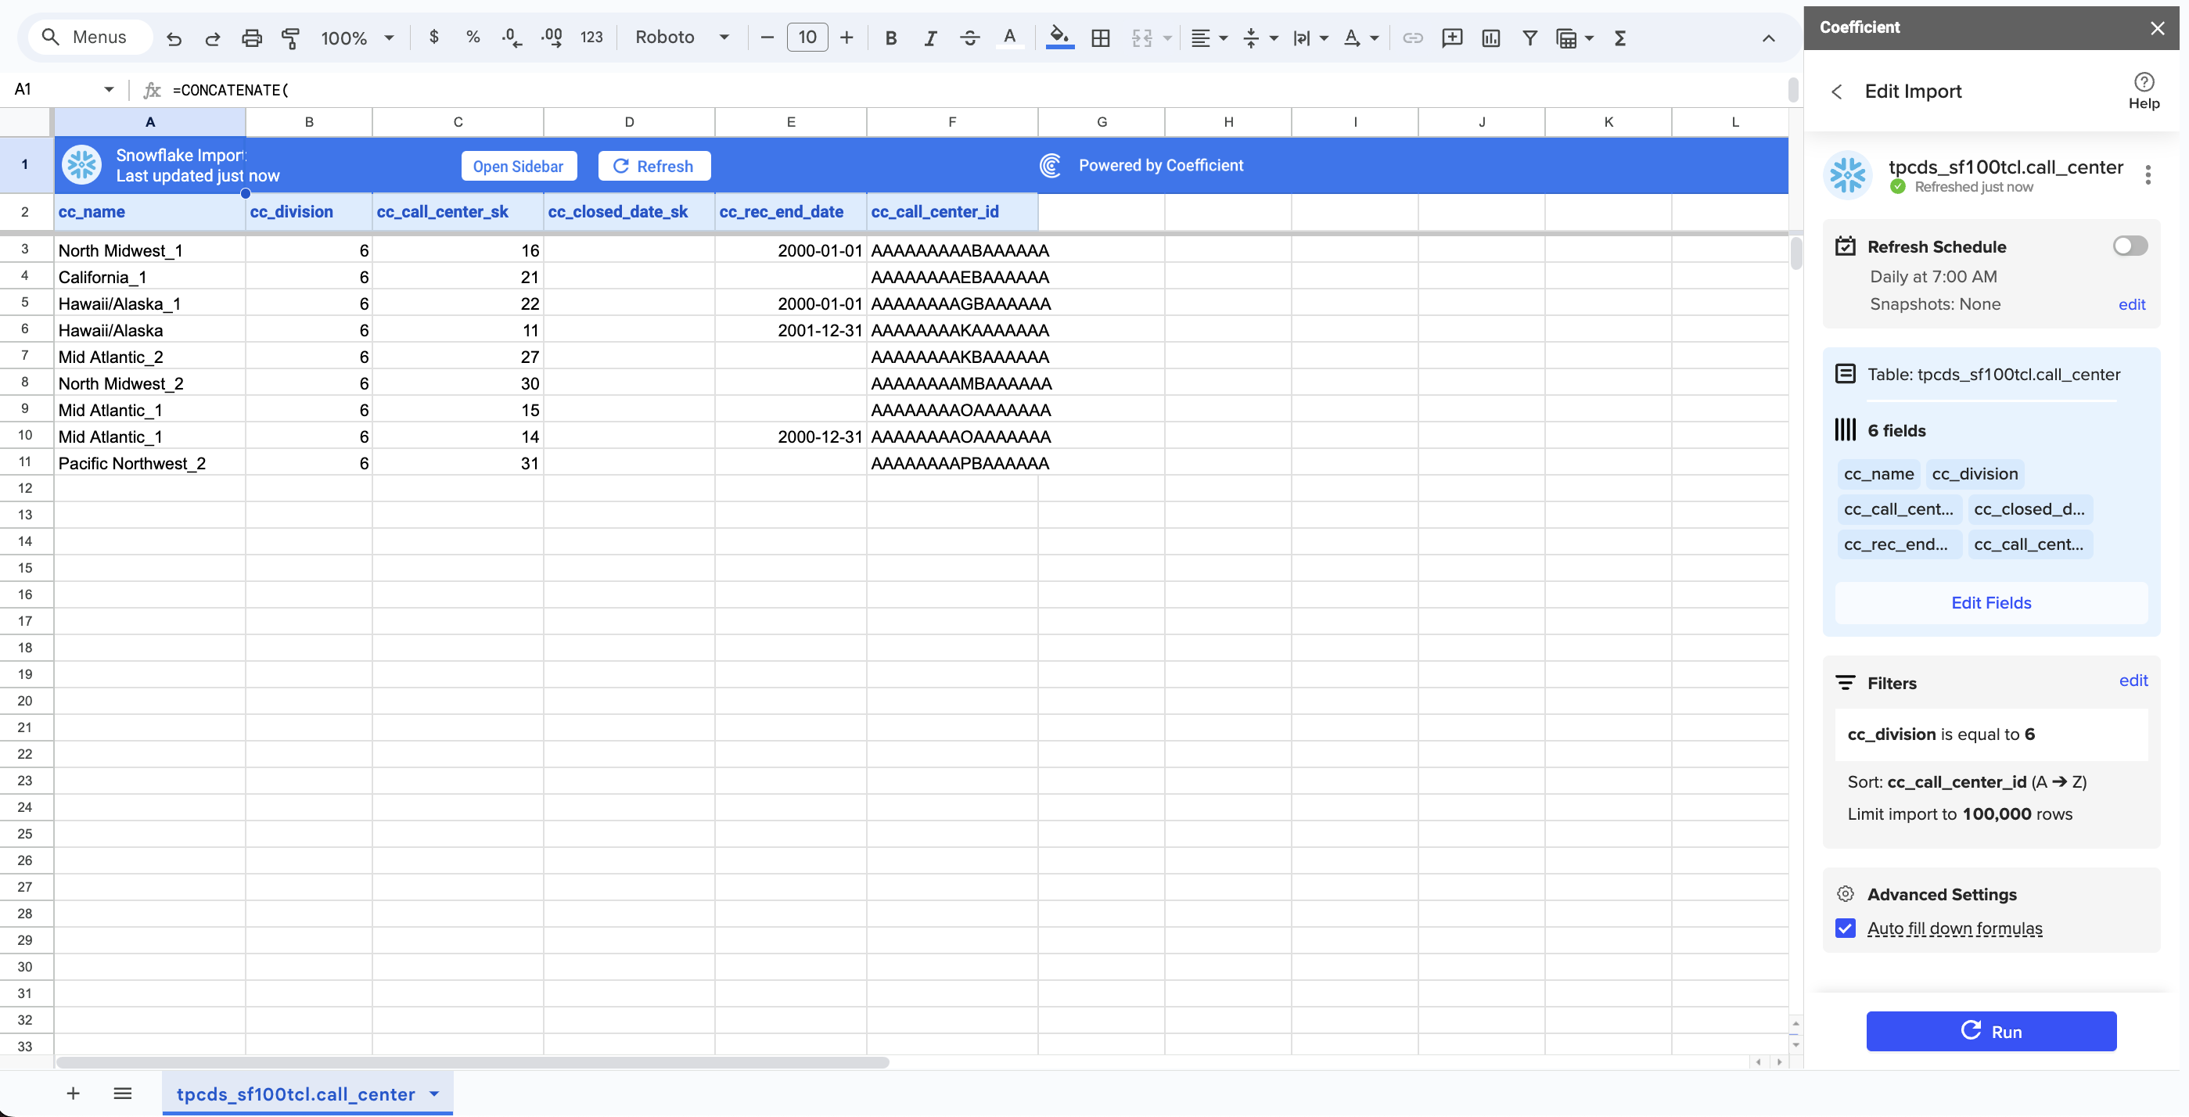The width and height of the screenshot is (2189, 1117).
Task: Toggle the Refresh Schedule switch
Action: (2130, 246)
